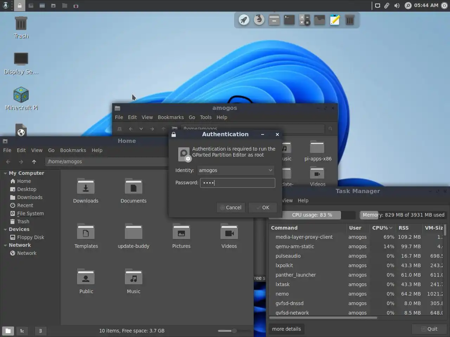The height and width of the screenshot is (337, 450).
Task: Click more details in Task Manager
Action: (287, 329)
